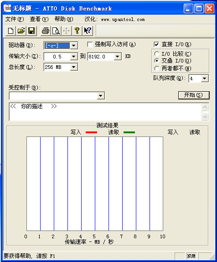Click the 开始(S) start button
Viewport: 217px width, 262px height.
tap(194, 95)
